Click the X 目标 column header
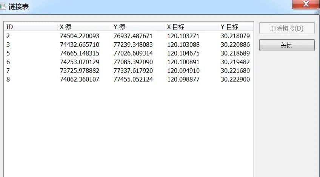The height and width of the screenshot is (177, 320). [x=191, y=27]
